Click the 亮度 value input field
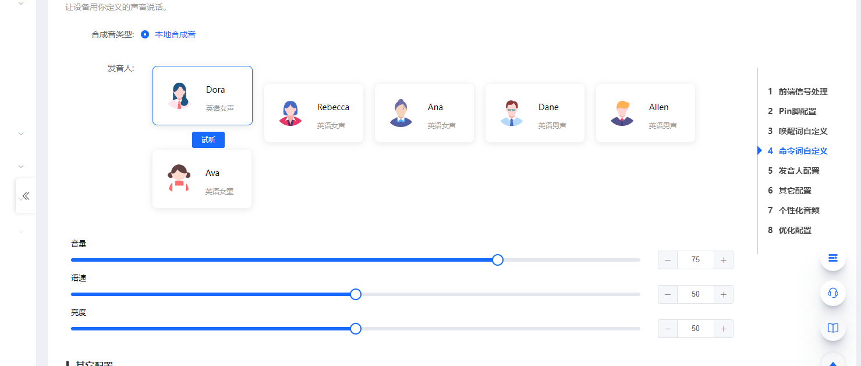 (x=695, y=329)
